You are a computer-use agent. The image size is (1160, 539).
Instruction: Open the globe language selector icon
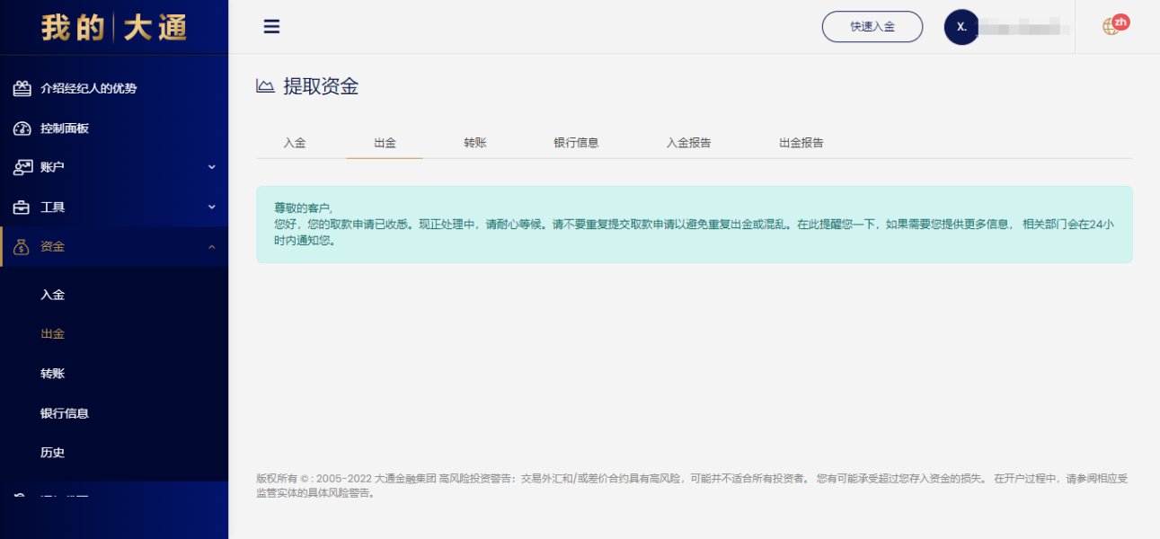[1111, 27]
